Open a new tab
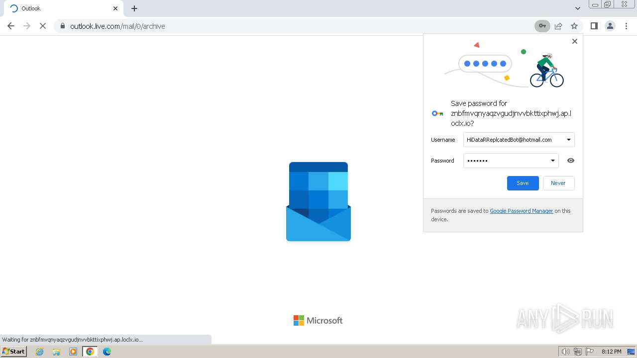 [134, 8]
